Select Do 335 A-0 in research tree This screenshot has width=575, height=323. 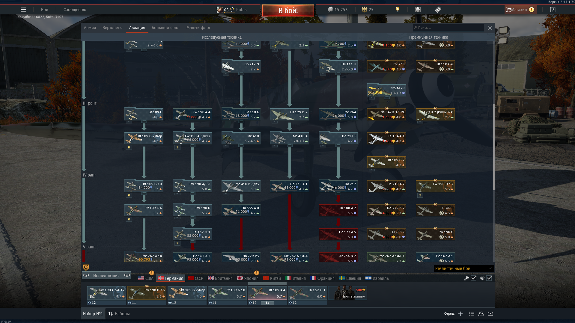pyautogui.click(x=241, y=210)
